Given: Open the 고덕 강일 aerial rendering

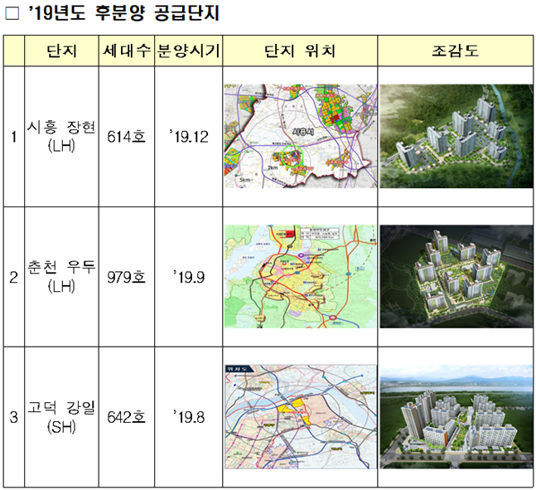Looking at the screenshot, I should (456, 417).
